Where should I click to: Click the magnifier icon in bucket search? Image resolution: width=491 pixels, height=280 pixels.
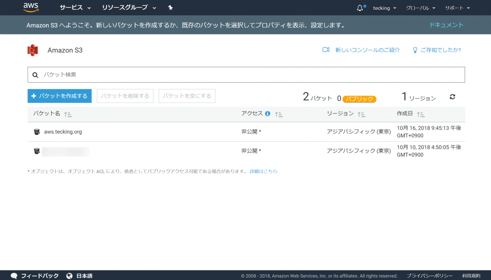click(35, 75)
